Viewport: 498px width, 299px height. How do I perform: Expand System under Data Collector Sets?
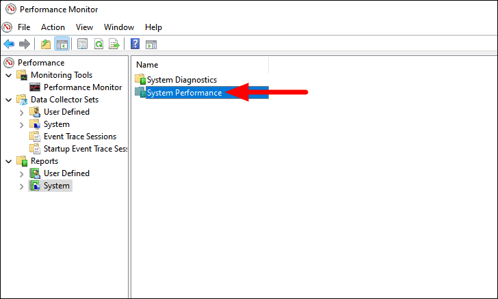[22, 125]
